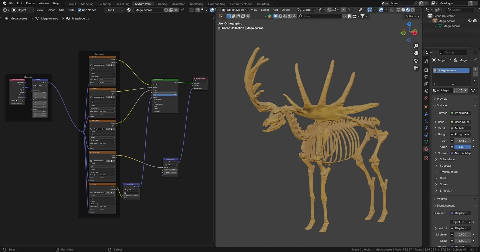Open the Texture properties tab
The image size is (480, 252).
[x=426, y=158]
